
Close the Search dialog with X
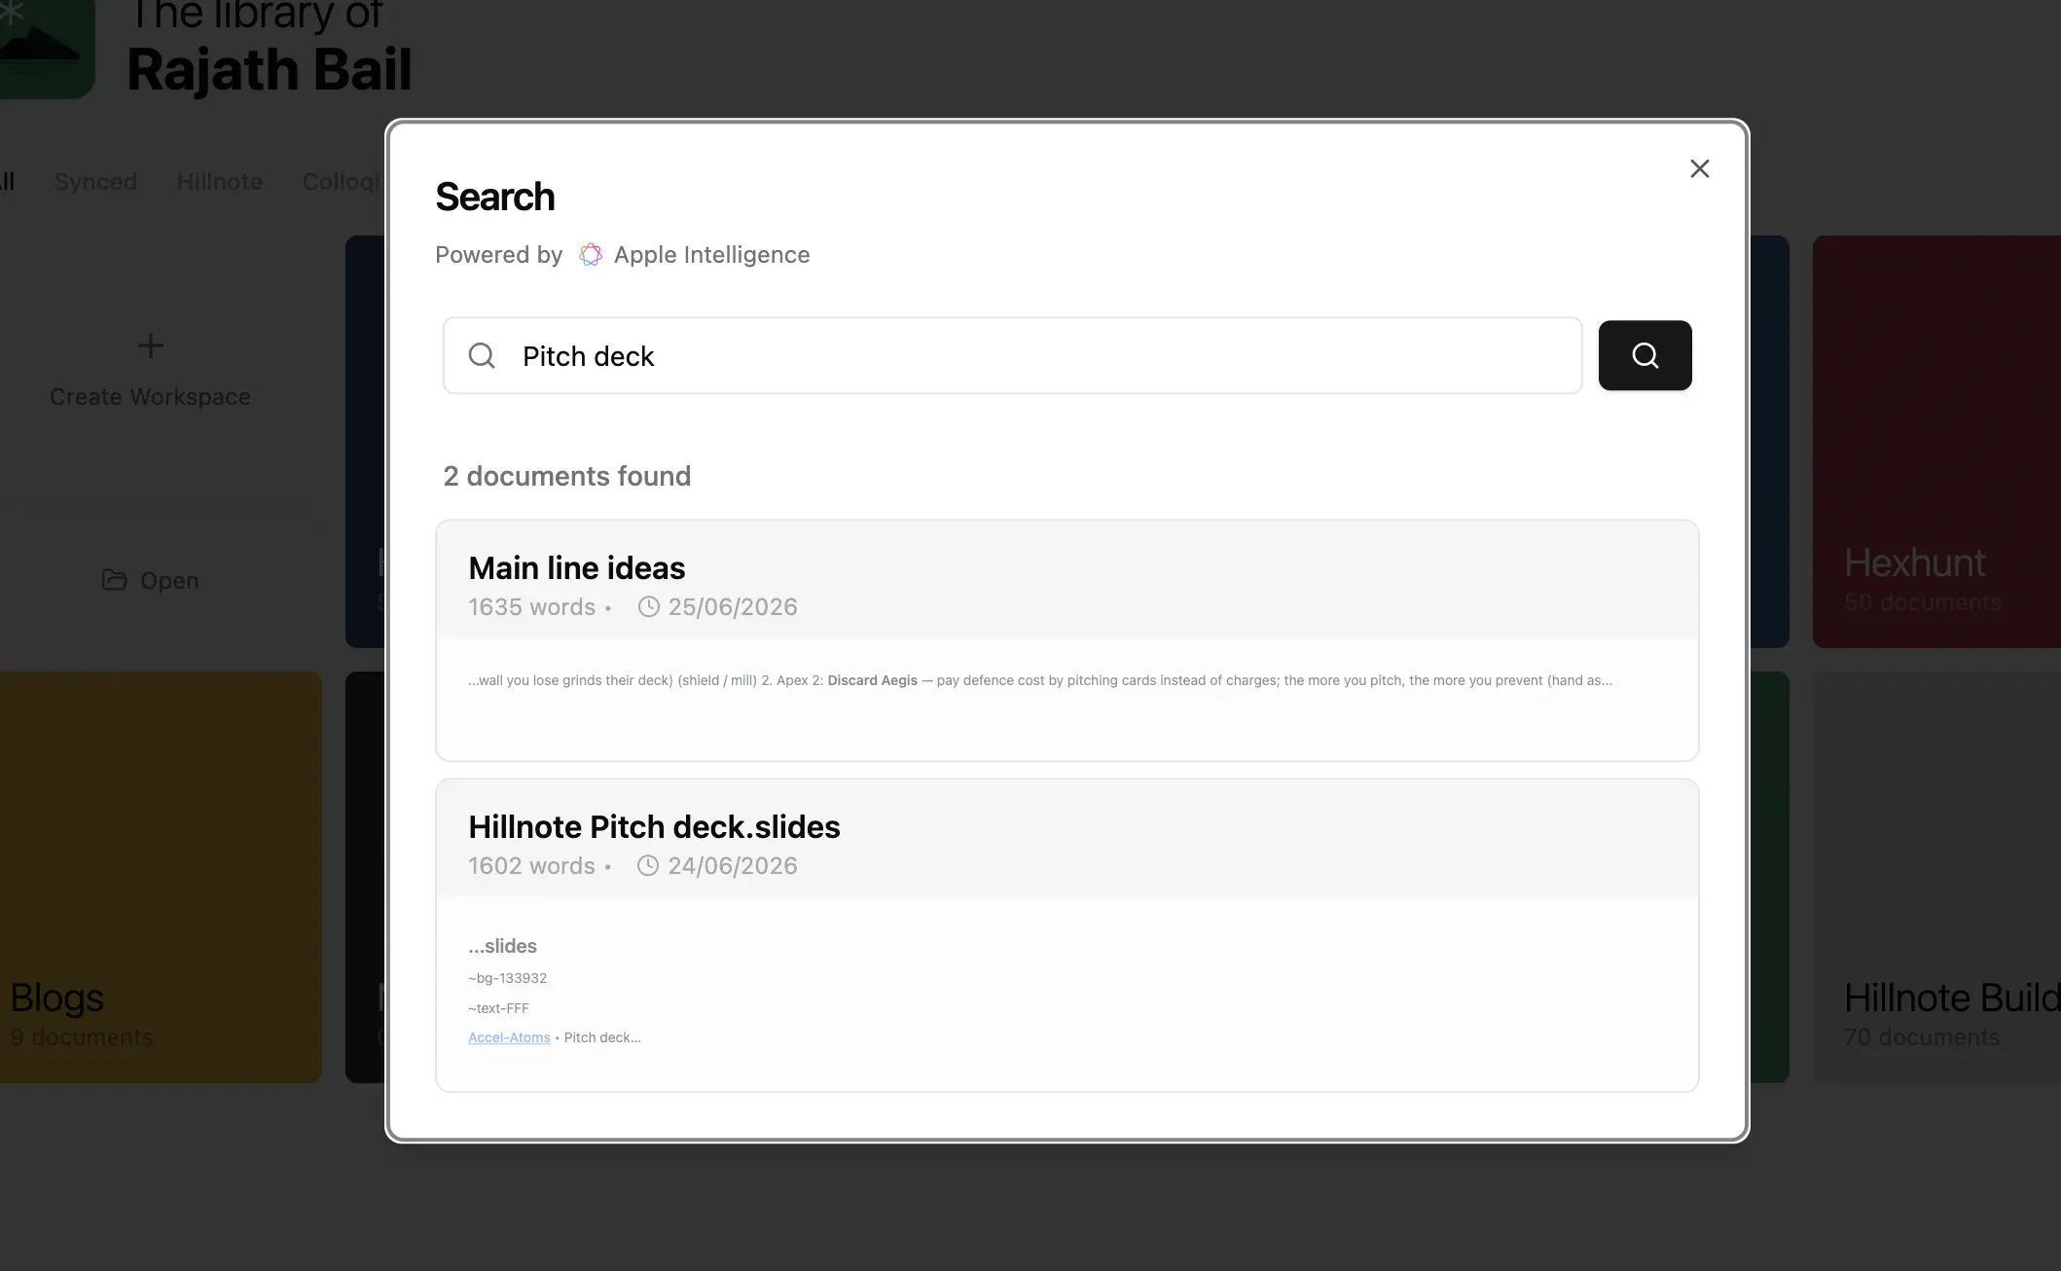click(1700, 168)
